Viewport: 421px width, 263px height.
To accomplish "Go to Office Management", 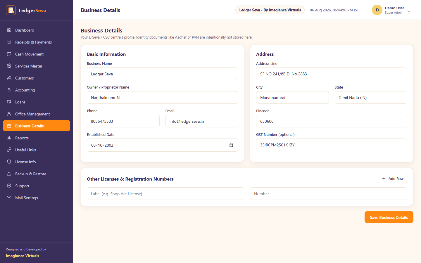I will coord(37,114).
